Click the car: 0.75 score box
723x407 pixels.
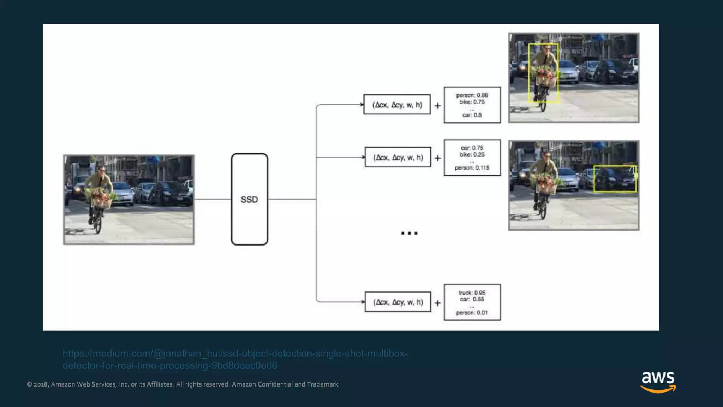tap(472, 158)
